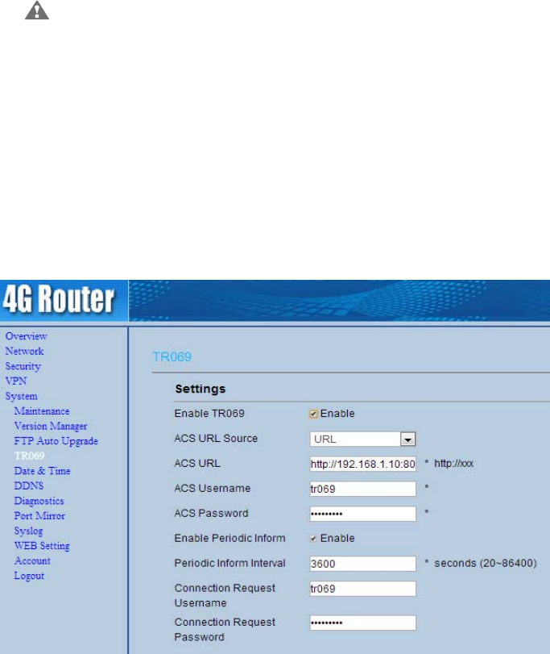Viewport: 550px width, 654px height.
Task: Click the 'http://xxx' hint text
Action: (454, 464)
